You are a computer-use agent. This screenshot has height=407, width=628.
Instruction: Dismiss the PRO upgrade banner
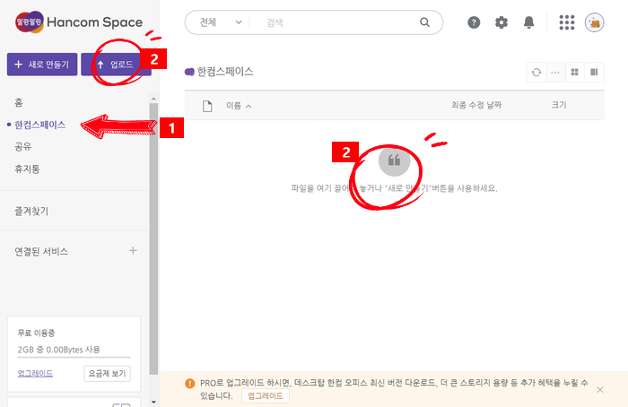(x=600, y=389)
